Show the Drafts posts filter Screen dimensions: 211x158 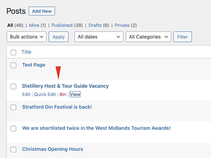click(x=95, y=25)
